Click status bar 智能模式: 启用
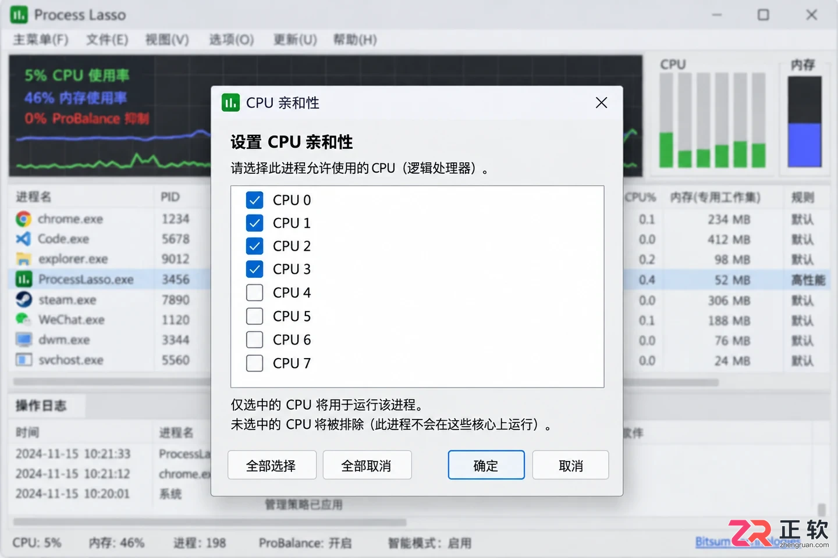The height and width of the screenshot is (558, 838). [x=429, y=543]
